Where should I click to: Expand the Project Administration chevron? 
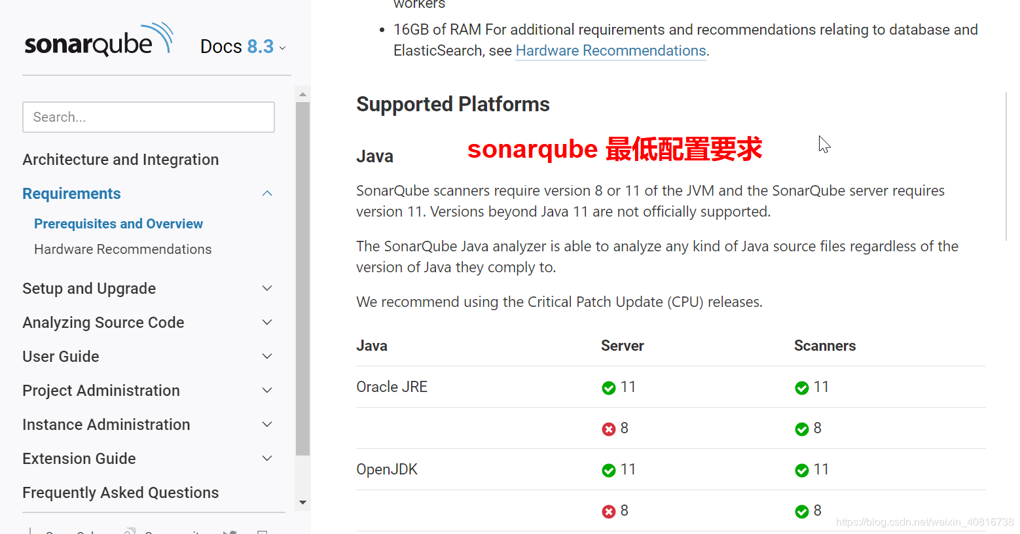[x=267, y=390]
